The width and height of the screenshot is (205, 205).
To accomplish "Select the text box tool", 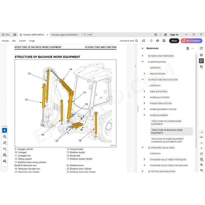I will click(x=5, y=155).
